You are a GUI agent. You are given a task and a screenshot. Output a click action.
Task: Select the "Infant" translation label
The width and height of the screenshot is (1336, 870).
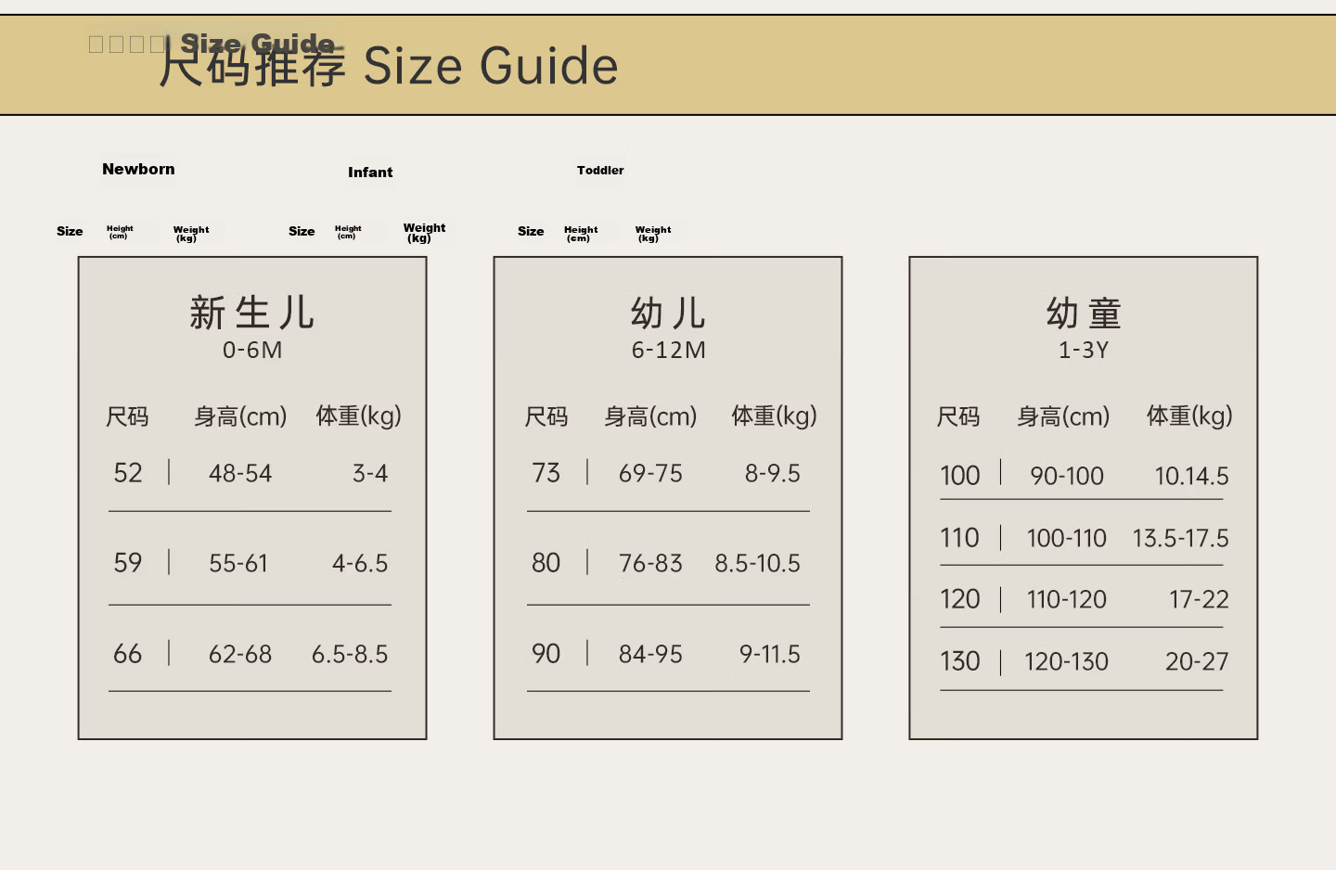[x=370, y=173]
